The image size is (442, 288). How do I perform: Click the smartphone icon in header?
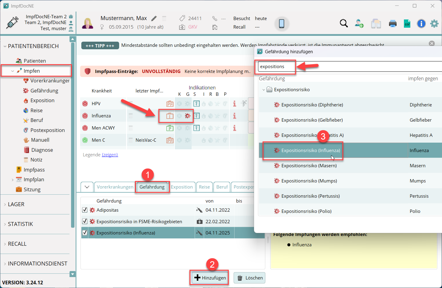(x=281, y=23)
